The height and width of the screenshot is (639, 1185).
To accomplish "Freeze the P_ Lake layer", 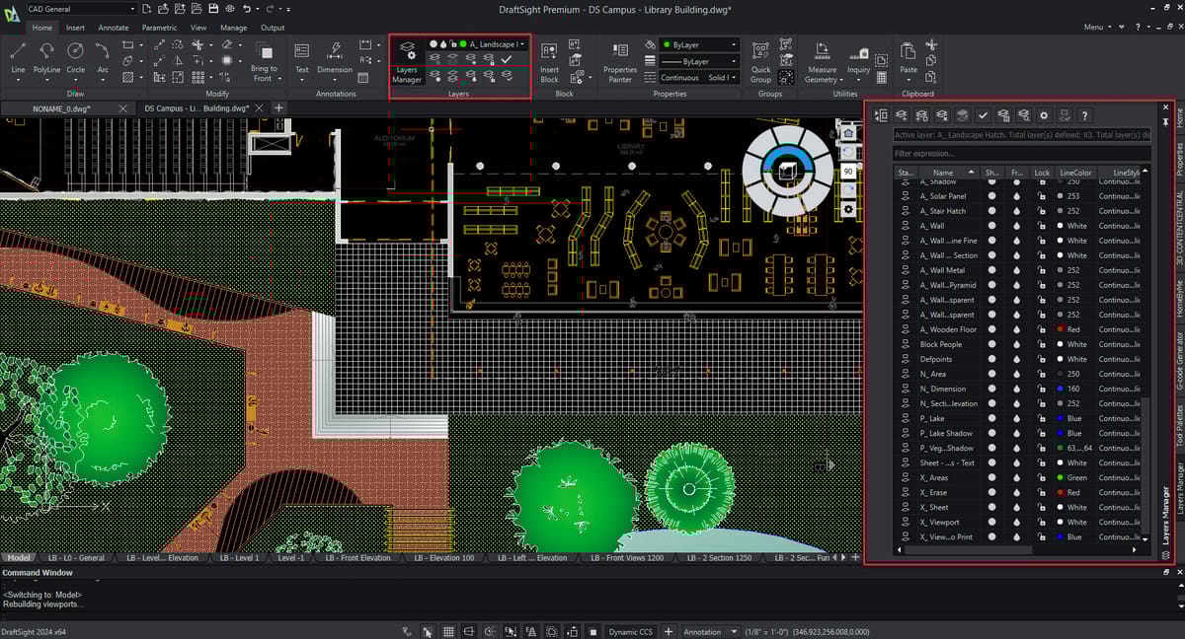I will click(1016, 418).
